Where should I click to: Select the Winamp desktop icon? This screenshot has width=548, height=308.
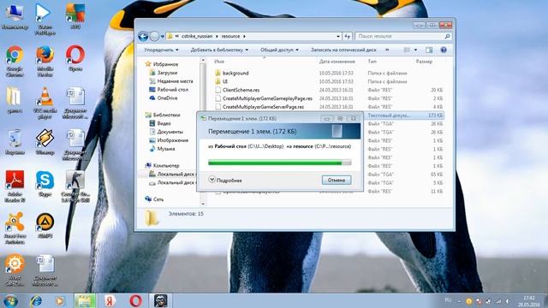point(45,142)
